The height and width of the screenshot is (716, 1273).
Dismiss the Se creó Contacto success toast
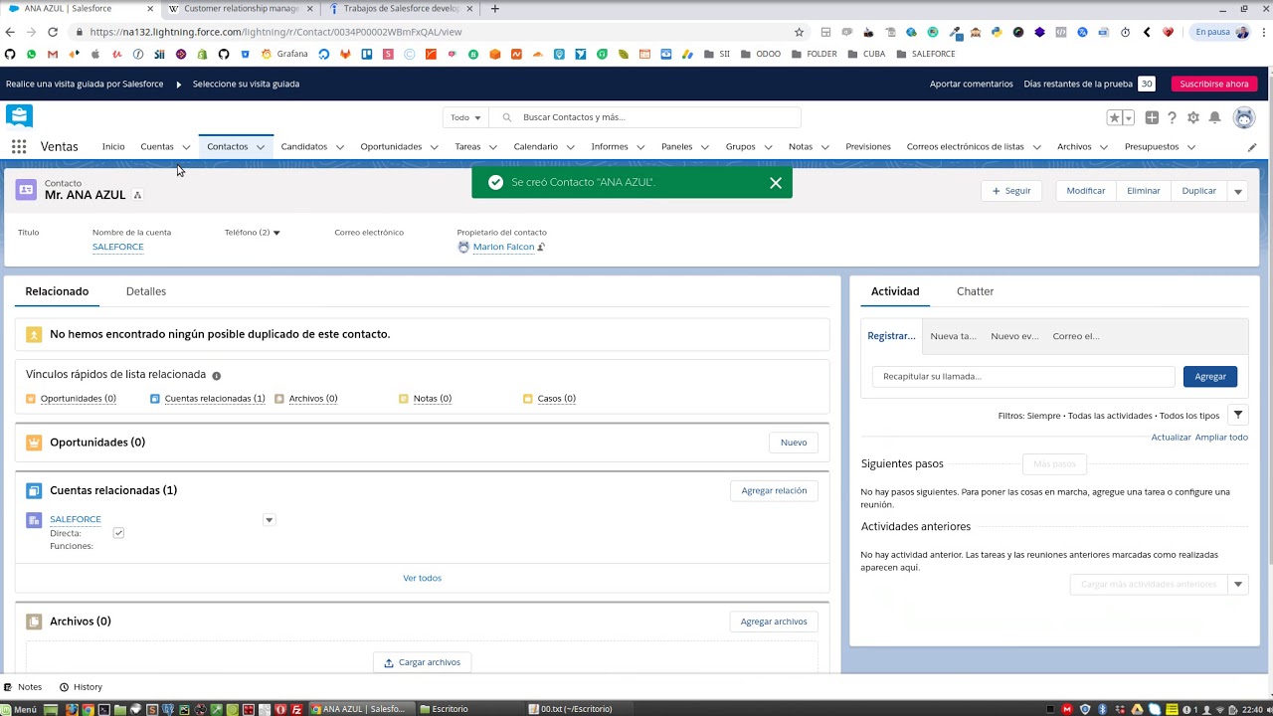coord(776,183)
